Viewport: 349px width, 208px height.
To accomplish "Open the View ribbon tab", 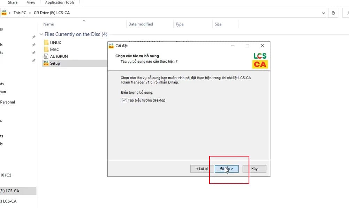I will 31,2.
